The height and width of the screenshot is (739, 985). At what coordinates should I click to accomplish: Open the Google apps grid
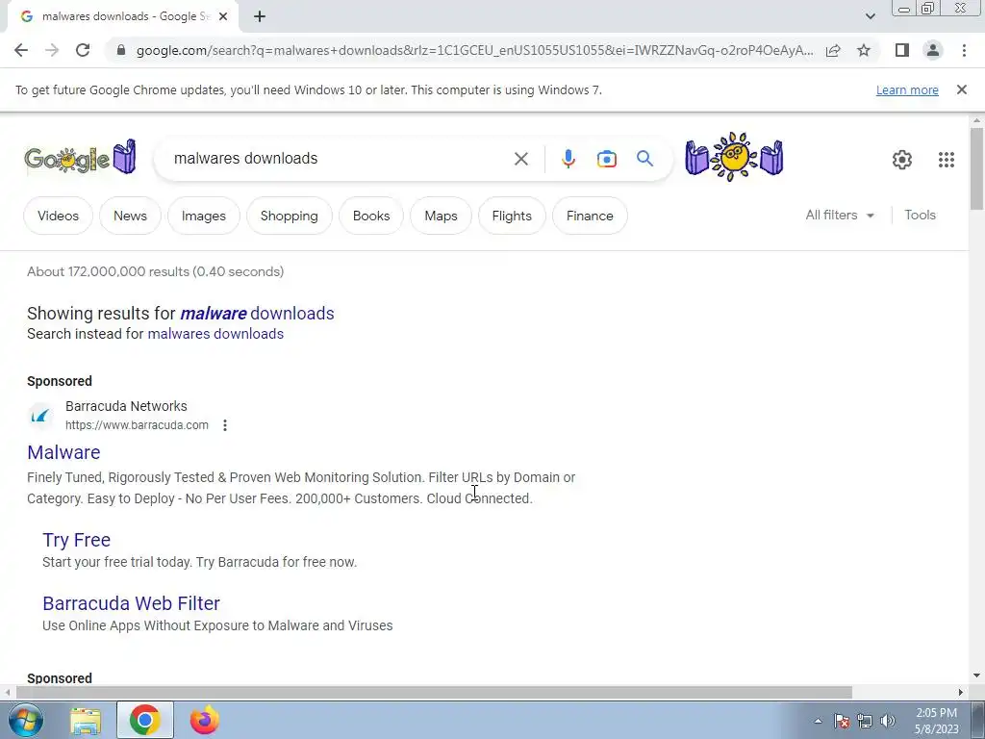[x=947, y=160]
